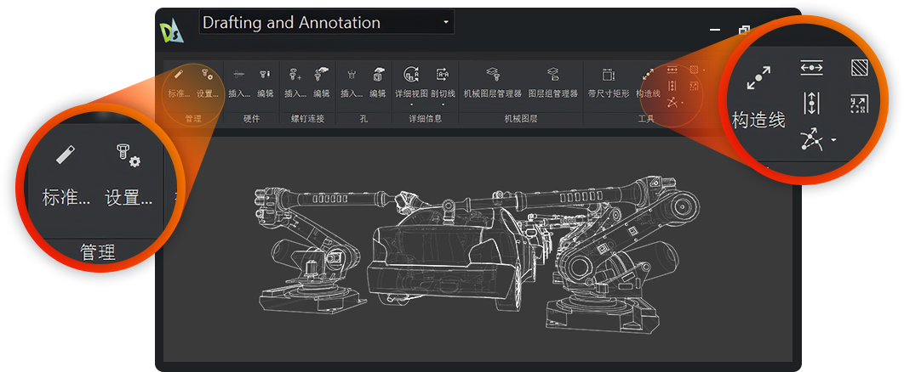Click 编辑 in the 硬件 group
Screen dimensions: 904x372
click(x=266, y=84)
